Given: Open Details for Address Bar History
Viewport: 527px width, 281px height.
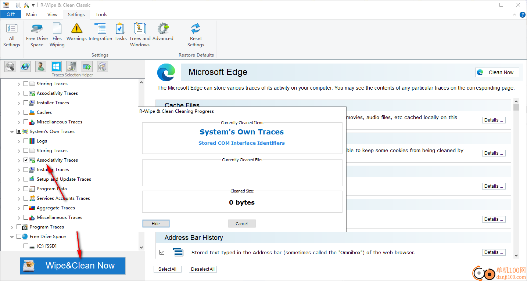Looking at the screenshot, I should pos(494,252).
